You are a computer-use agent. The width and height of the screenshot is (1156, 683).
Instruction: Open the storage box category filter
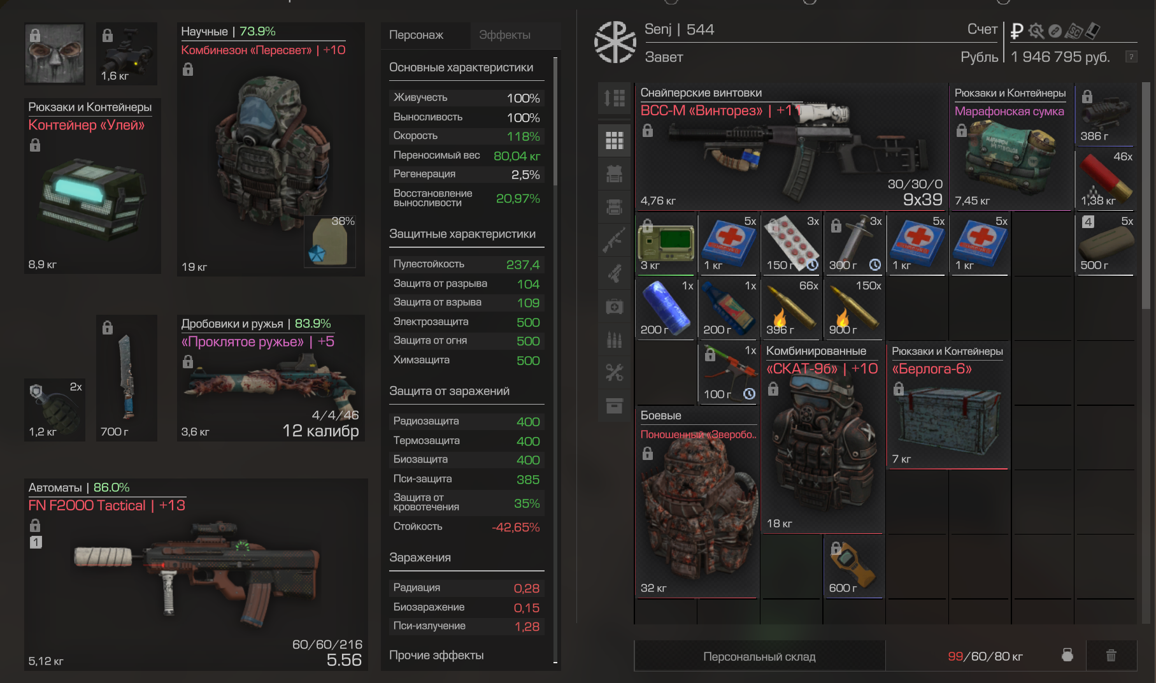tap(614, 406)
